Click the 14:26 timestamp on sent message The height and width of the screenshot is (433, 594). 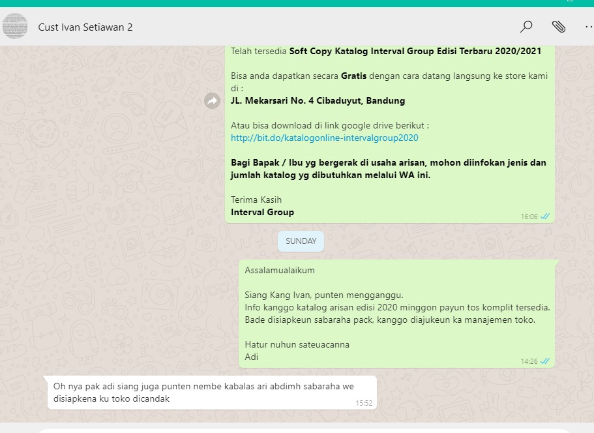tap(529, 361)
